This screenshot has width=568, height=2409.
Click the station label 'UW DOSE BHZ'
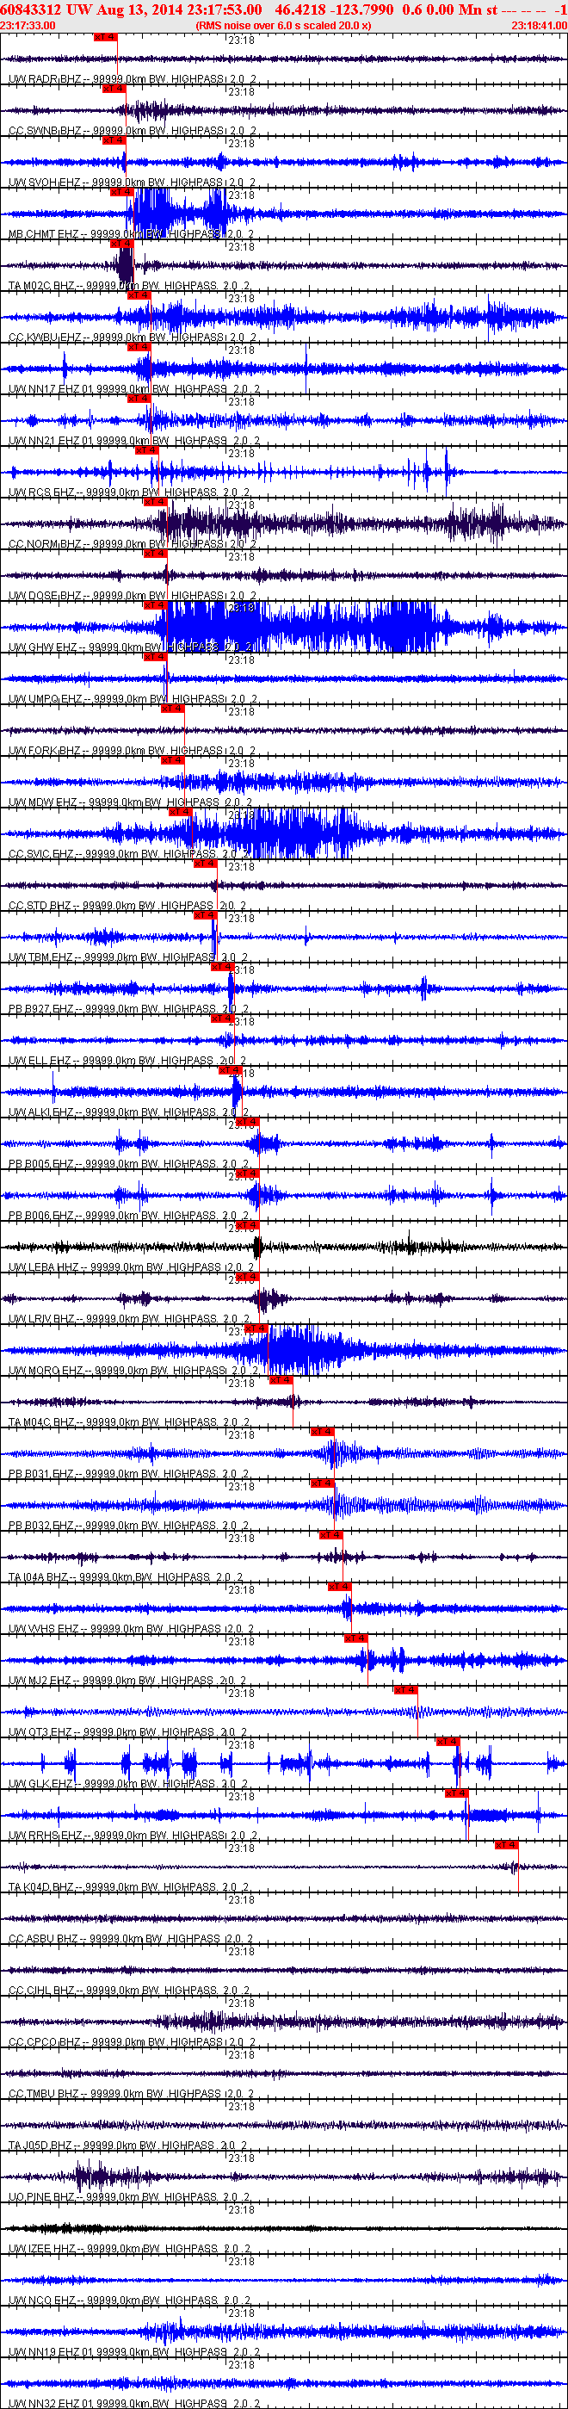tap(45, 596)
